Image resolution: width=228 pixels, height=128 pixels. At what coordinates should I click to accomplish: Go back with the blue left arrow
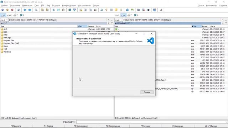tap(25, 10)
